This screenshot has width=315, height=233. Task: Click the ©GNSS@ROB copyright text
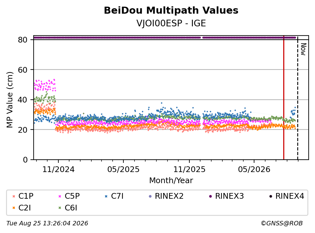(282, 223)
